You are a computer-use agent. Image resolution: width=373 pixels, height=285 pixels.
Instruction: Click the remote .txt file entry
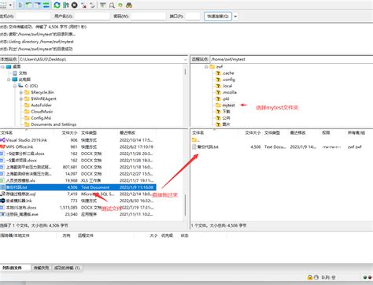click(x=282, y=147)
